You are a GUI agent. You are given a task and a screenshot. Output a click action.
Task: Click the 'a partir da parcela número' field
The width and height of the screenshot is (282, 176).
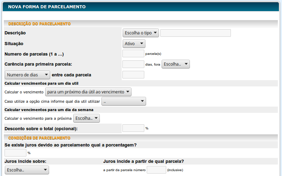(x=156, y=170)
